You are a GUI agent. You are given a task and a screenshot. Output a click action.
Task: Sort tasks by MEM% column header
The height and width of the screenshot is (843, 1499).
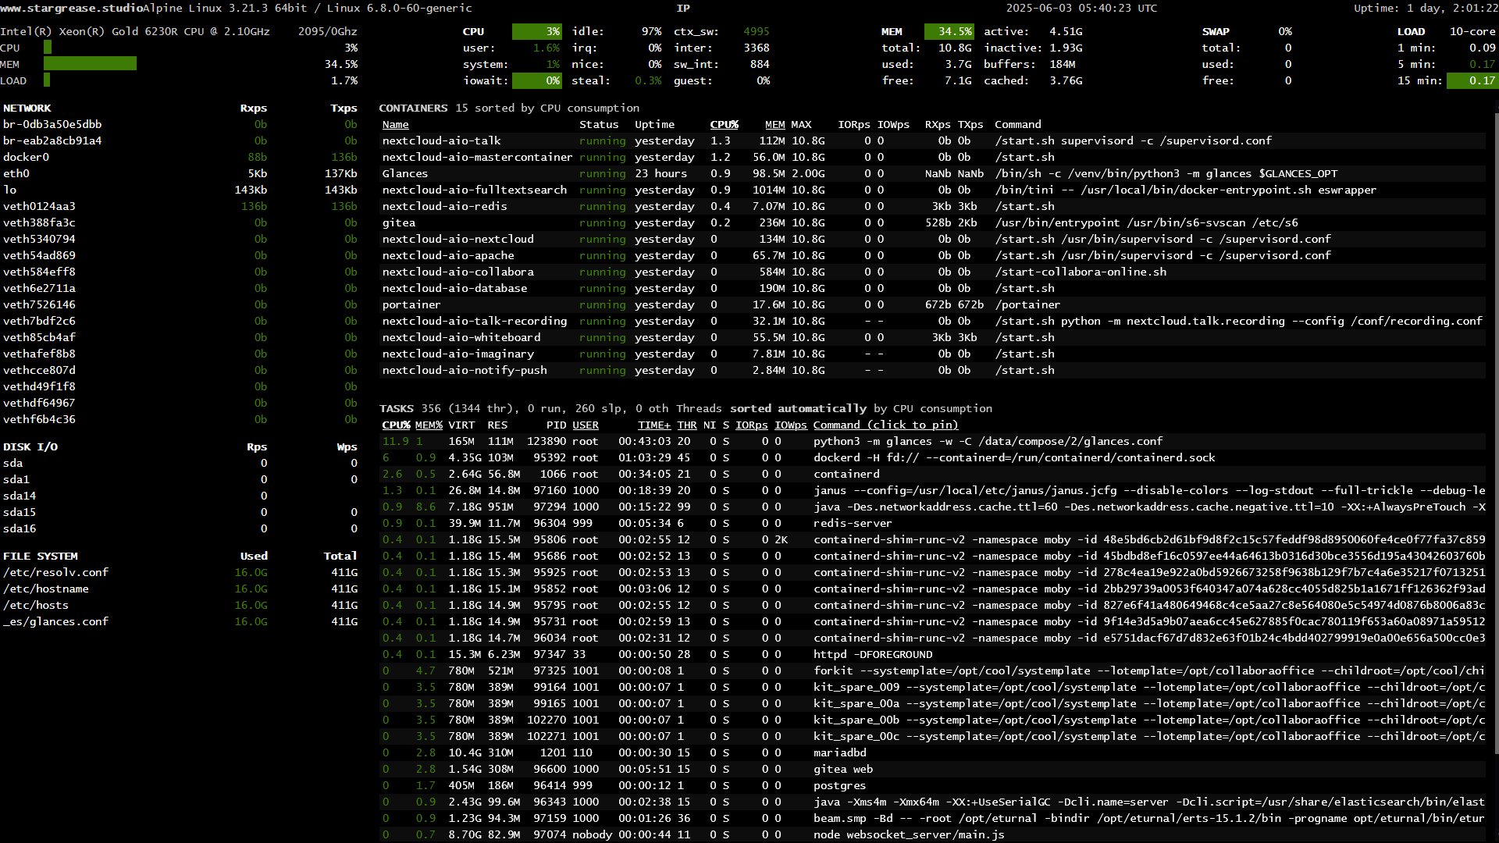(x=429, y=425)
